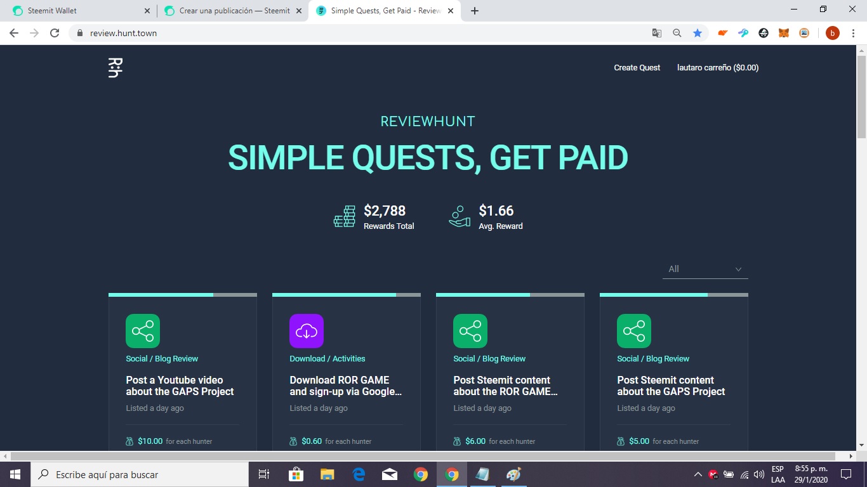867x487 pixels.
Task: Open the round picture-frame extension icon
Action: click(804, 33)
